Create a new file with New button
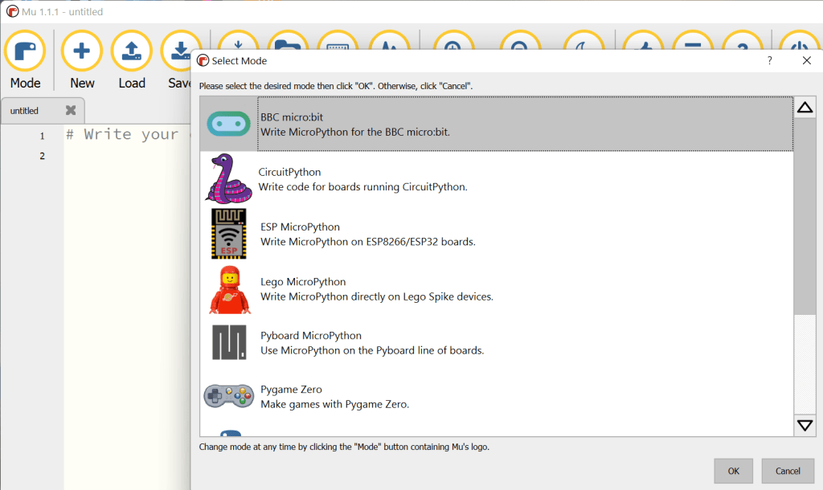Viewport: 823px width, 490px height. (81, 60)
